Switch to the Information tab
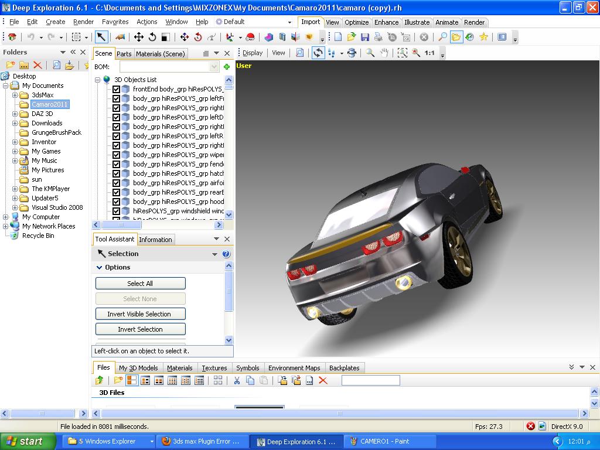Screen dimensions: 600x450 [x=155, y=240]
